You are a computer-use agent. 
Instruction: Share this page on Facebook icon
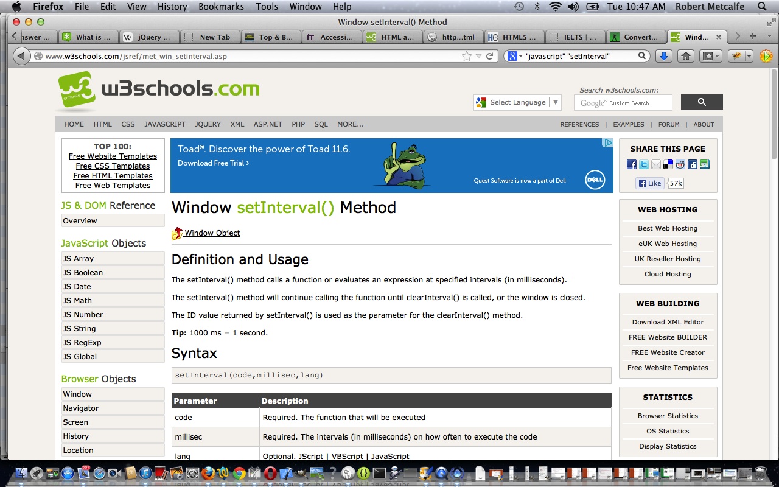631,164
